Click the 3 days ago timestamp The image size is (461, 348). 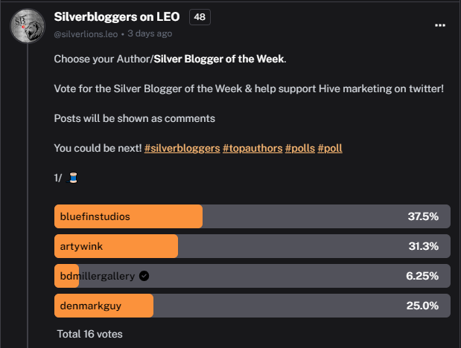tap(150, 33)
